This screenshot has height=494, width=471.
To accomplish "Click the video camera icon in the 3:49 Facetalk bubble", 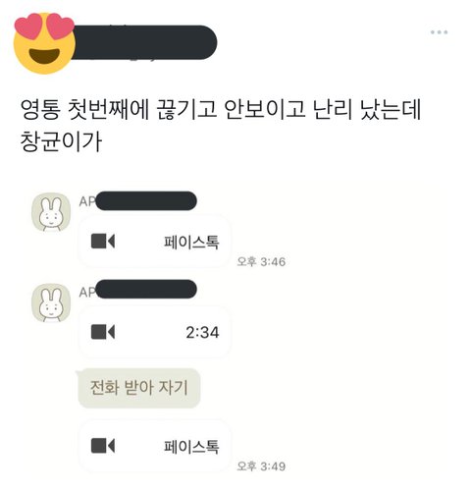I will [x=103, y=446].
